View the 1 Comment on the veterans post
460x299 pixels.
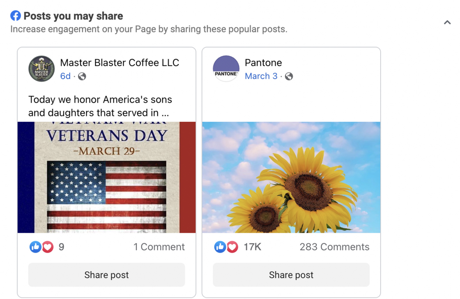point(159,247)
